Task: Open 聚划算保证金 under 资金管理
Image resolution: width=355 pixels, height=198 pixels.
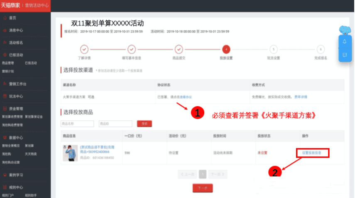Action: 34,117
